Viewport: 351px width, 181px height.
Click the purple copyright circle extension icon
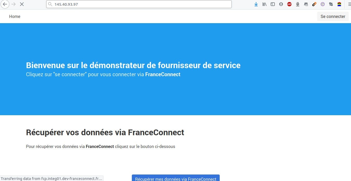pos(323,4)
